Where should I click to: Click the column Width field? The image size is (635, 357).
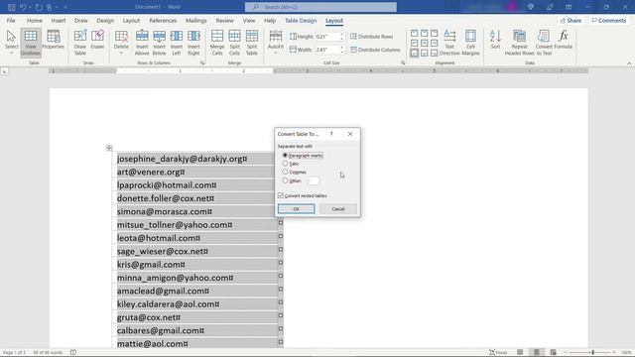[x=327, y=50]
